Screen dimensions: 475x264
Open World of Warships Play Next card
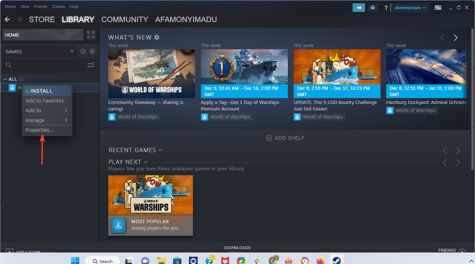[151, 205]
